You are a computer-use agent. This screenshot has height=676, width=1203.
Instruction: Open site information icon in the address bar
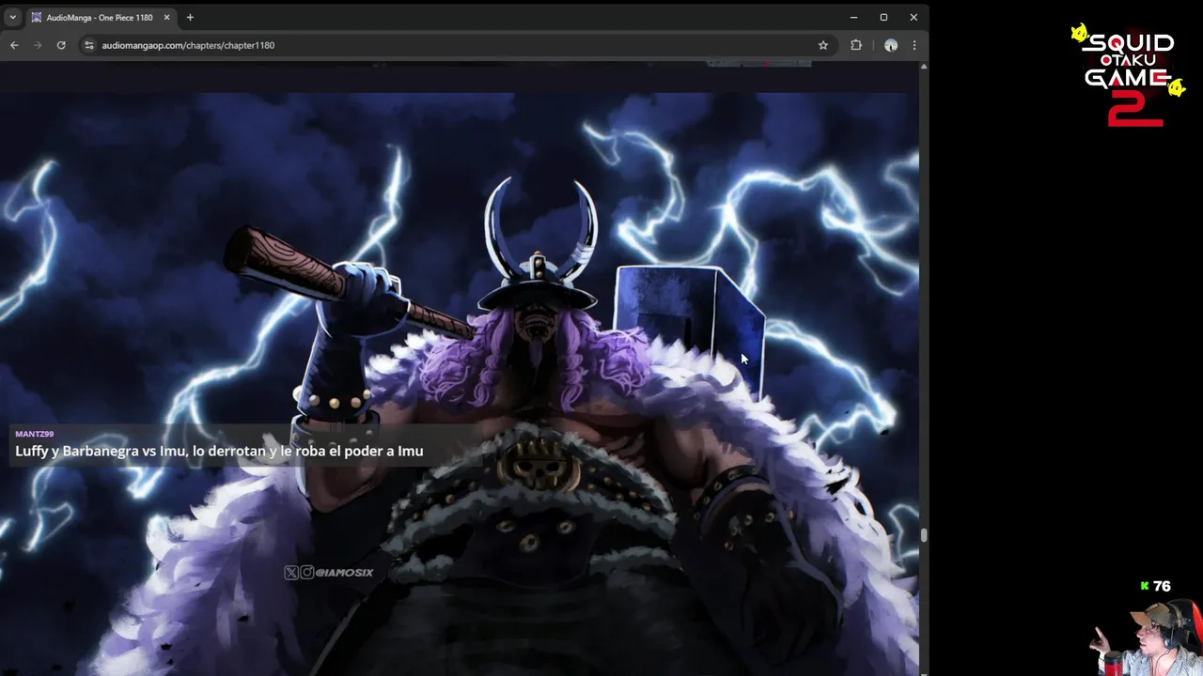[x=88, y=45]
